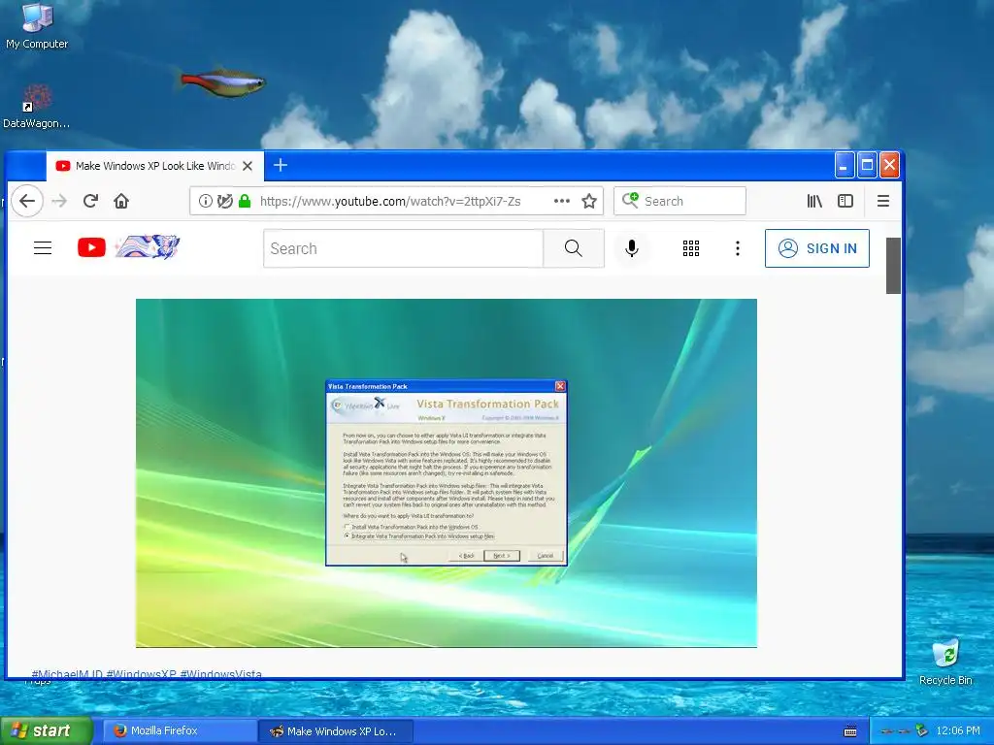This screenshot has width=994, height=745.
Task: Open YouTube guide hamburger menu
Action: [43, 247]
